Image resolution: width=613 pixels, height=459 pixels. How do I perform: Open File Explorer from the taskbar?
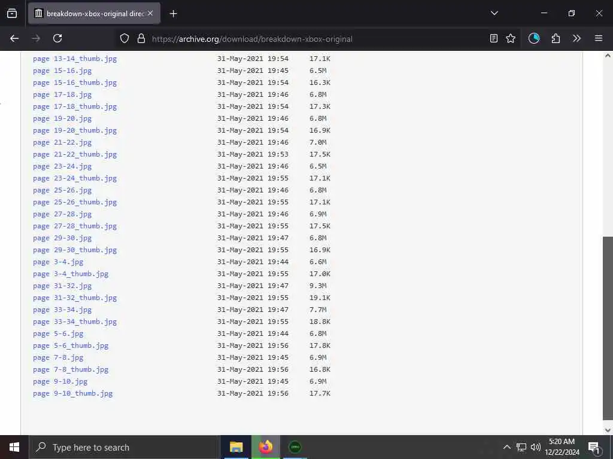236,447
